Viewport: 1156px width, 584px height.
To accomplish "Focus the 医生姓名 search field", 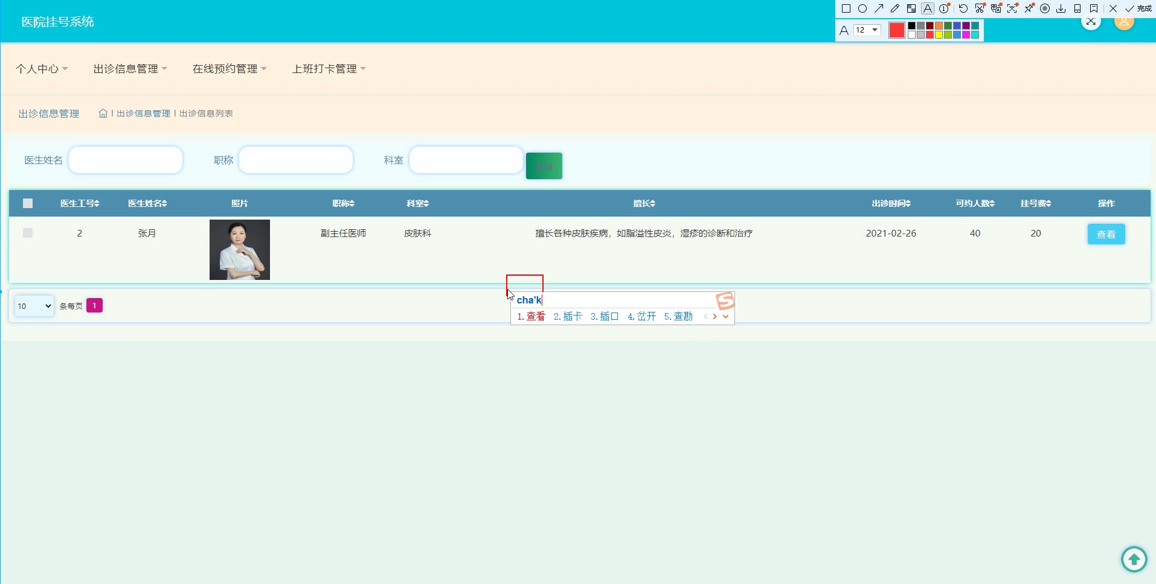I will [x=126, y=160].
